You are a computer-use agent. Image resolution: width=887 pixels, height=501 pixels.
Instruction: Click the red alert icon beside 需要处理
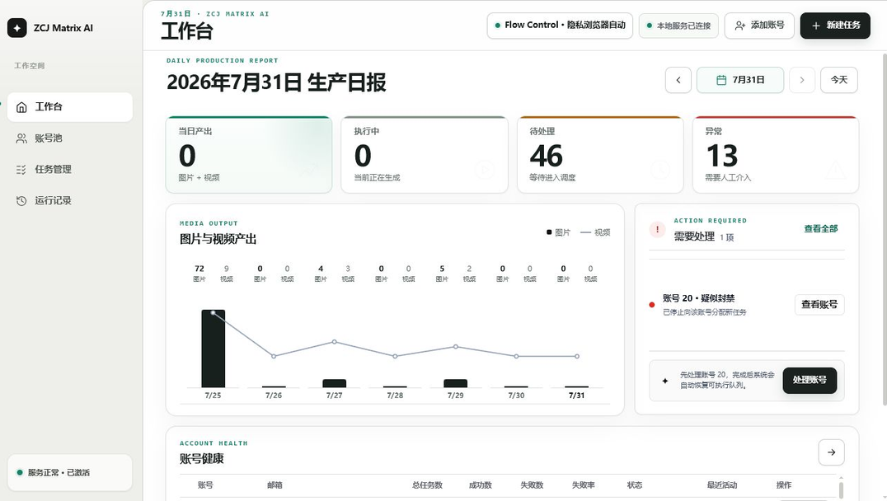point(657,229)
